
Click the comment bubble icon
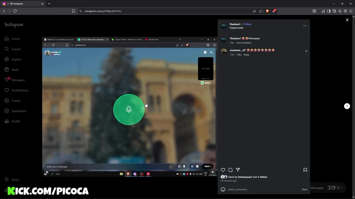pos(230,170)
